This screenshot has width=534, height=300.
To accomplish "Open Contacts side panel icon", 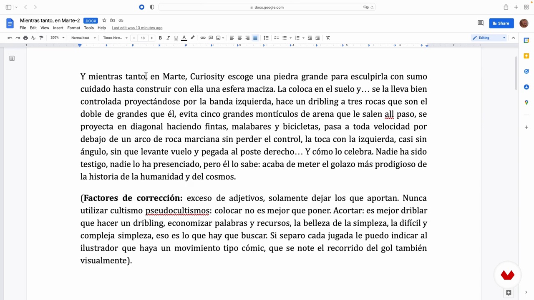I will tap(526, 87).
